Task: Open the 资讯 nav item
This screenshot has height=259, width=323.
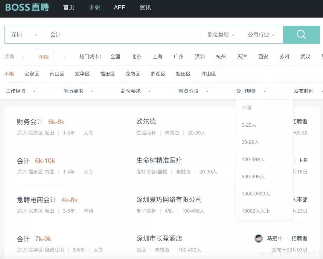Action: [x=145, y=7]
